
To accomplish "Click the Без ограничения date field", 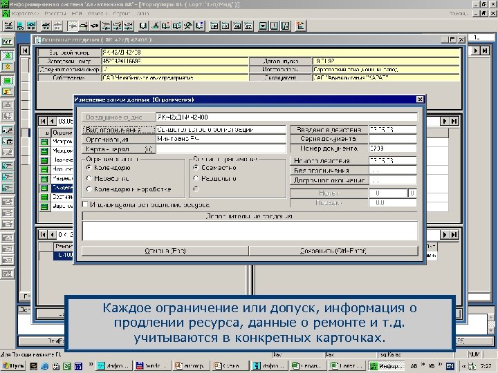I will (x=393, y=171).
